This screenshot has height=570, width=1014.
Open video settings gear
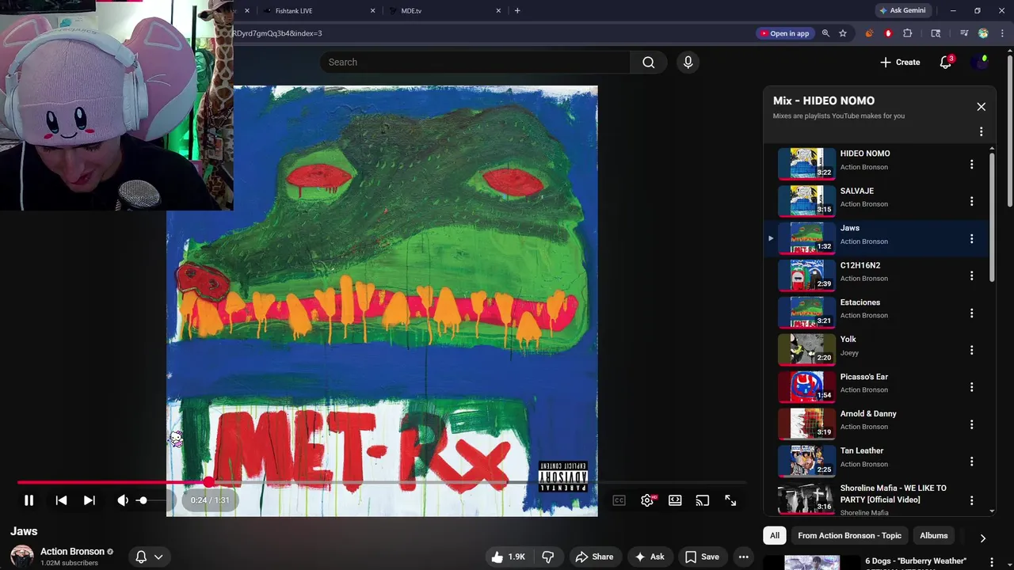coord(647,500)
